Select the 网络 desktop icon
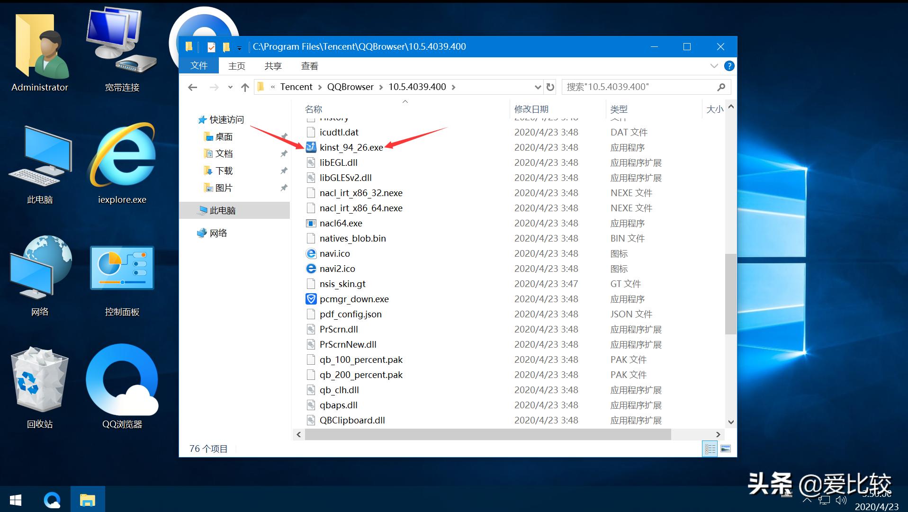908x512 pixels. [40, 267]
